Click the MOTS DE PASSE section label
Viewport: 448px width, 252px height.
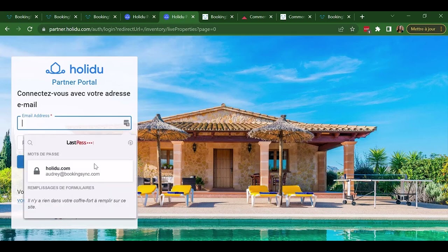43,154
